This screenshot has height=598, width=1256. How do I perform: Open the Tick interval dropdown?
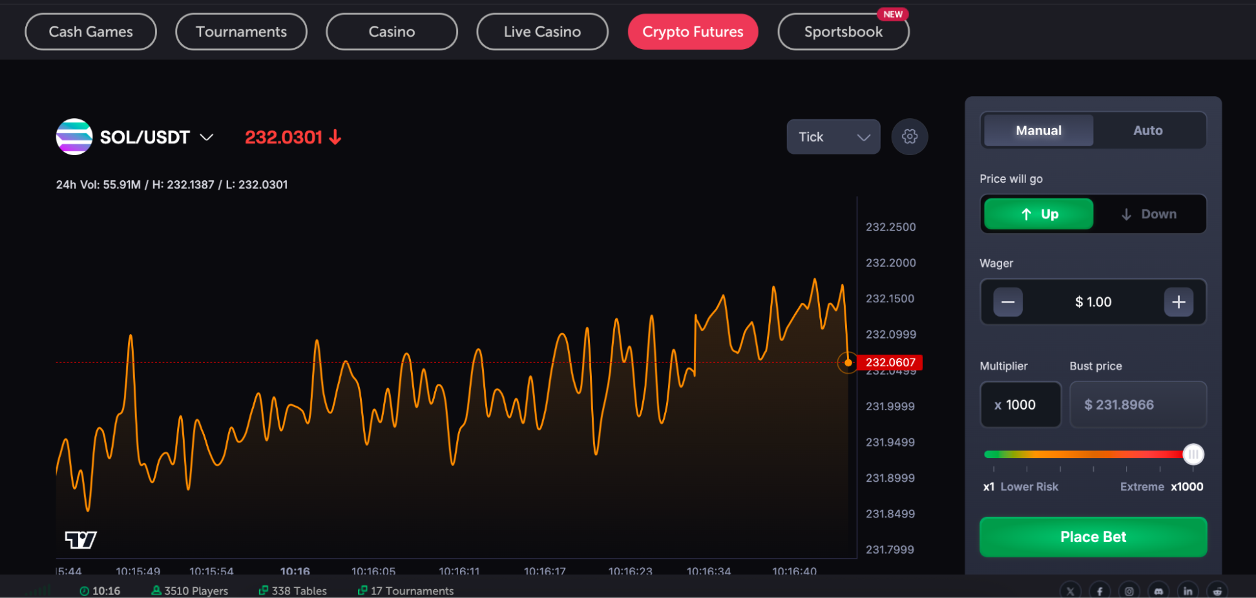point(833,137)
